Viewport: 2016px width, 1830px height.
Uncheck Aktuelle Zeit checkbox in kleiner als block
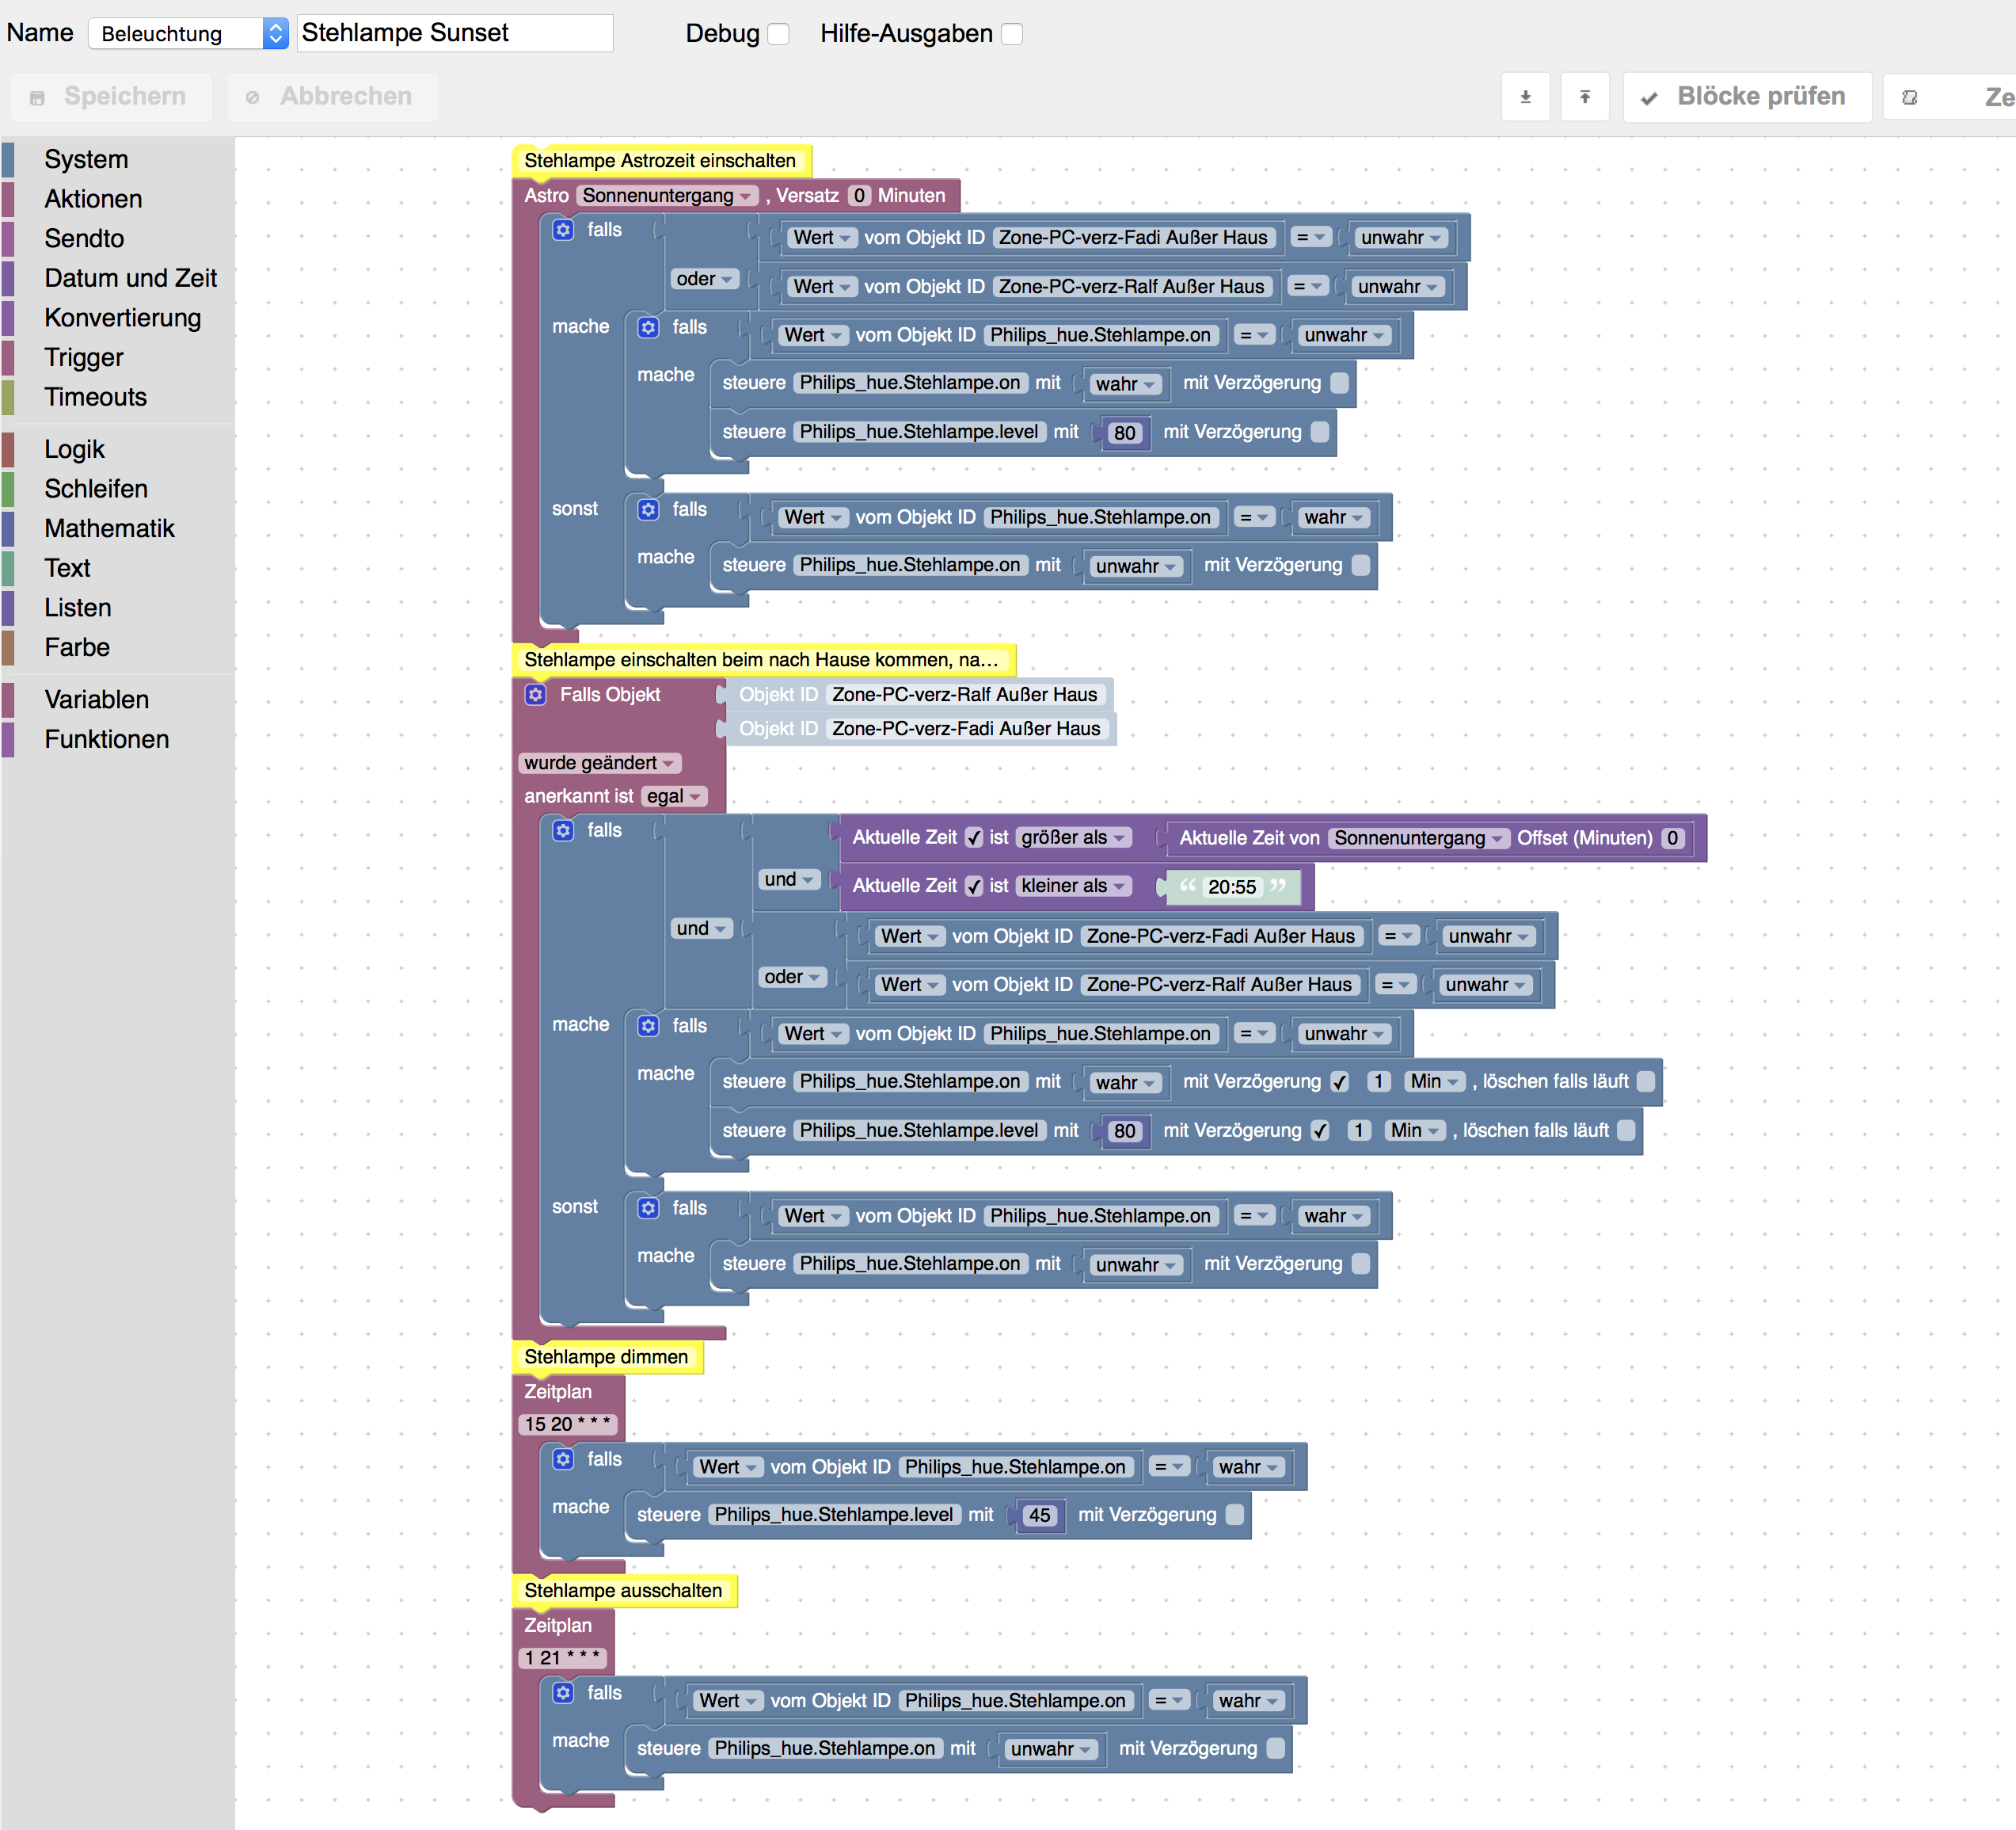point(974,886)
